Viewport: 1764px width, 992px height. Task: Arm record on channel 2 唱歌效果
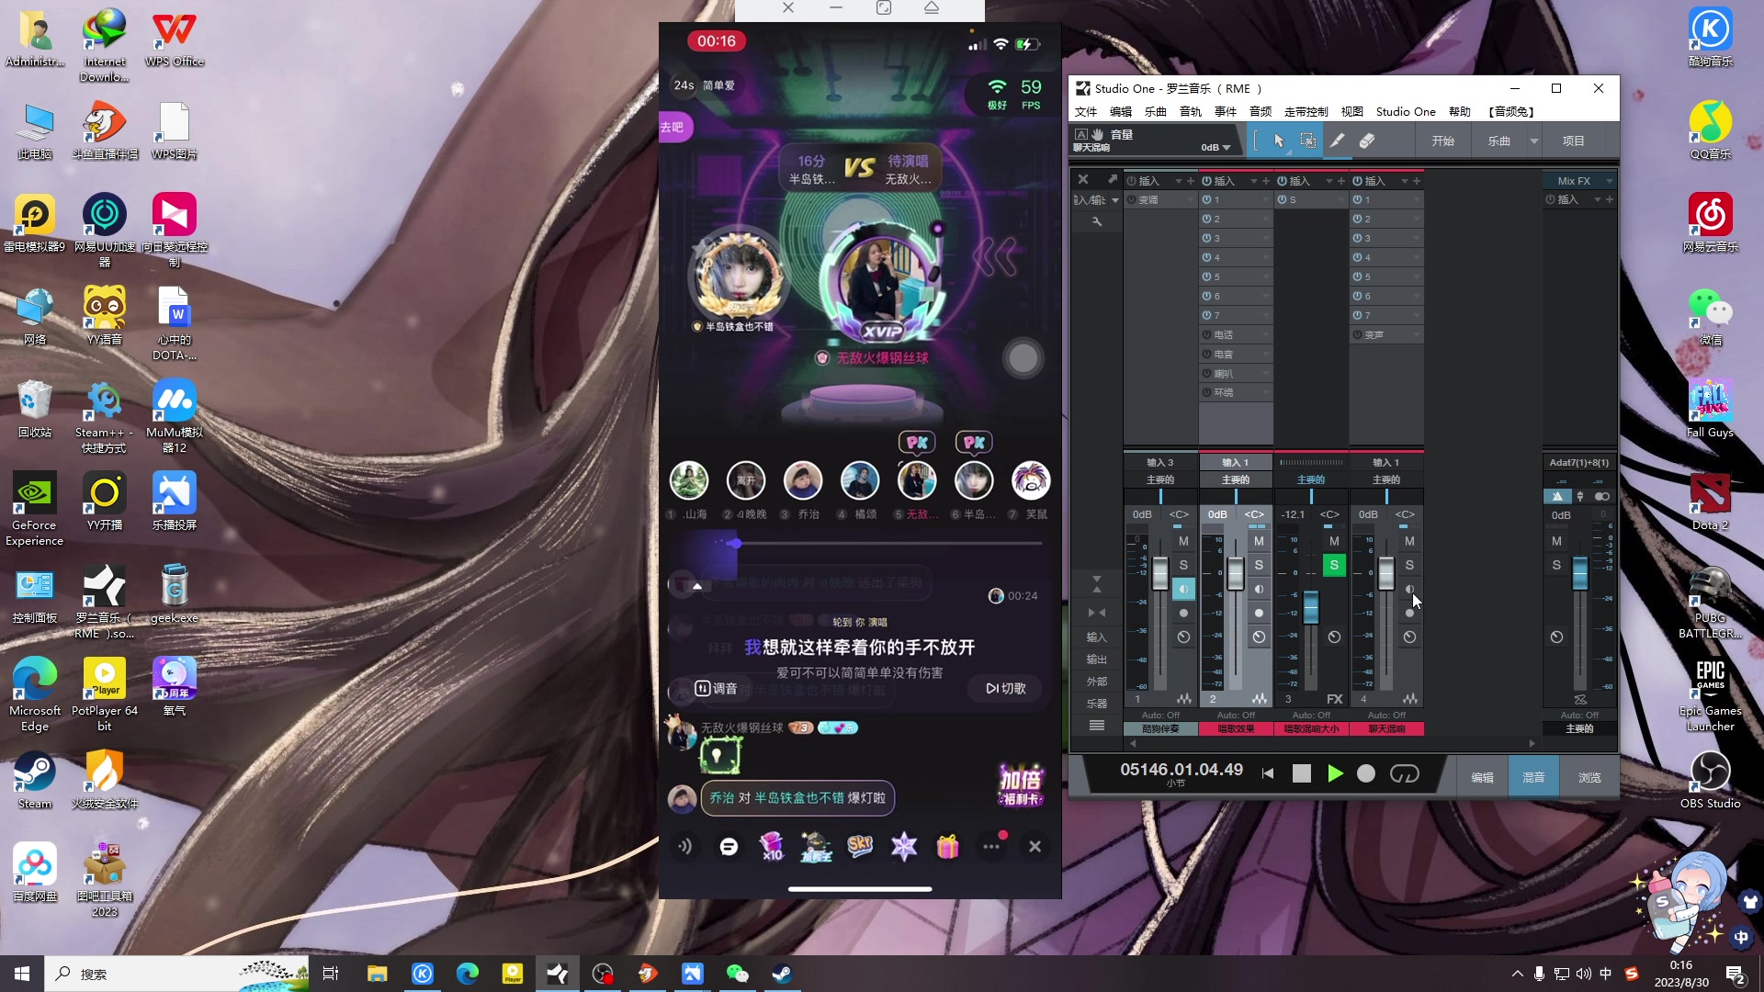pos(1259,613)
